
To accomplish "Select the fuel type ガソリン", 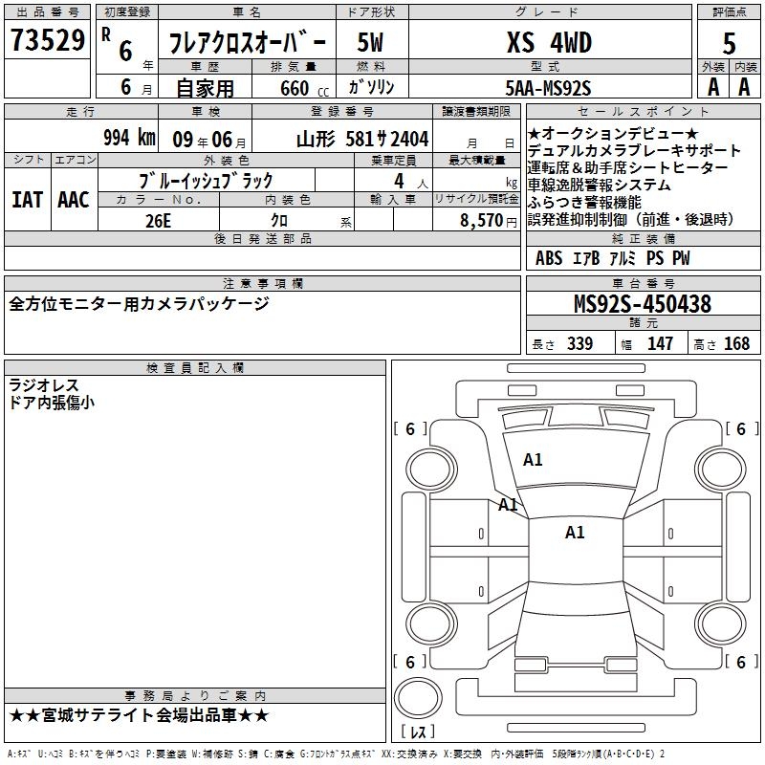I will point(371,87).
